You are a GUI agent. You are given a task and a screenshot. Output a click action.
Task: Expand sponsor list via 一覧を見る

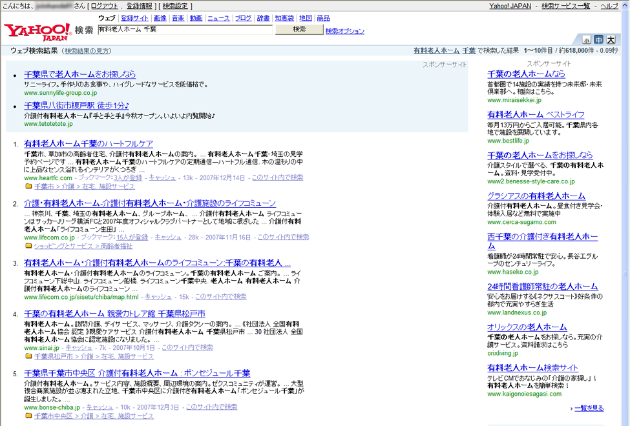[x=589, y=409]
